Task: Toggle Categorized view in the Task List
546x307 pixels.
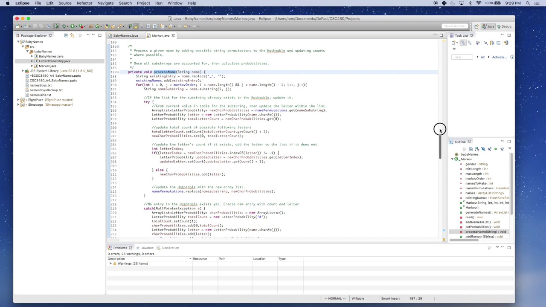Action: point(464,43)
